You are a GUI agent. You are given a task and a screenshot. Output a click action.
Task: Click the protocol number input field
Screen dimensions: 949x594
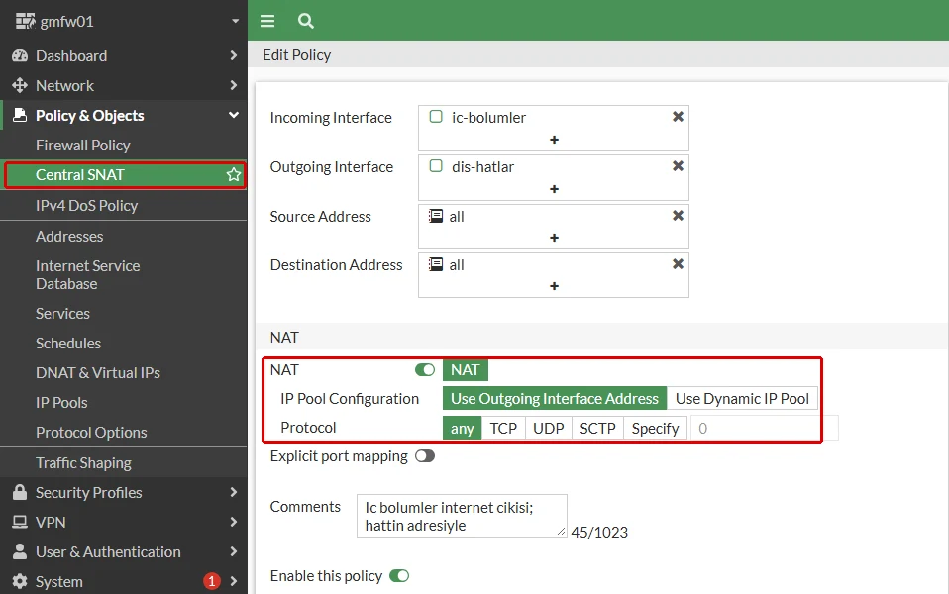(765, 429)
